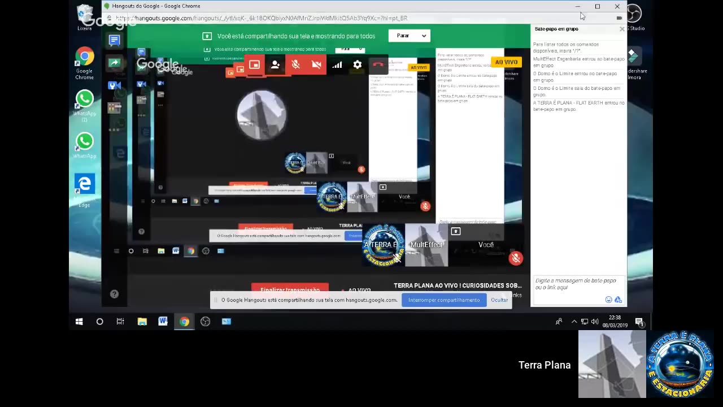Open the People icon in system tray
723x407 pixels.
559,322
